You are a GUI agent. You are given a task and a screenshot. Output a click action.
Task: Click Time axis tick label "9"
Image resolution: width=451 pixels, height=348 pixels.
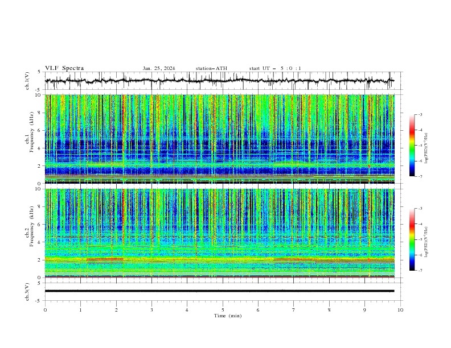364,310
